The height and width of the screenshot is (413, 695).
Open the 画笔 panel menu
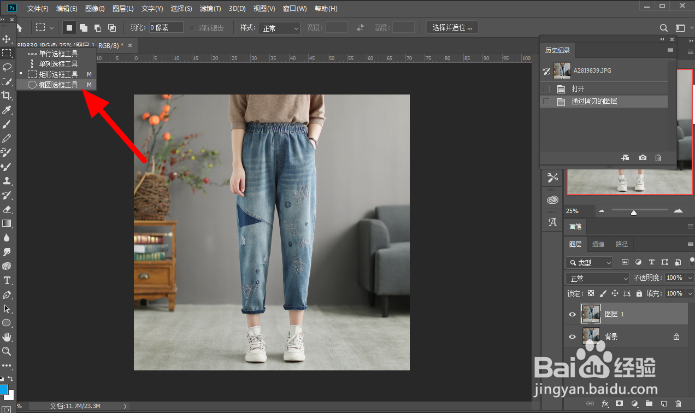[690, 226]
